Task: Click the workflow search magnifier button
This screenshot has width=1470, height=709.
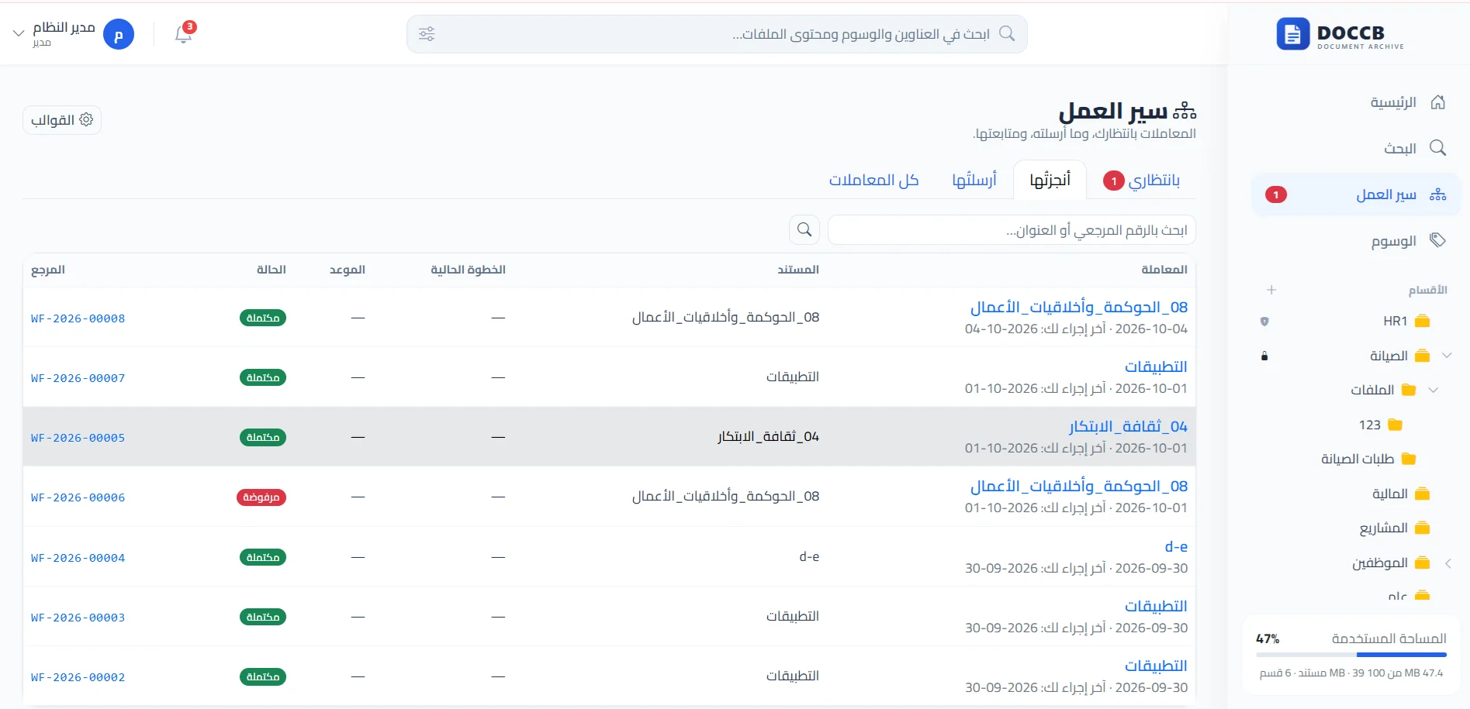Action: 804,229
